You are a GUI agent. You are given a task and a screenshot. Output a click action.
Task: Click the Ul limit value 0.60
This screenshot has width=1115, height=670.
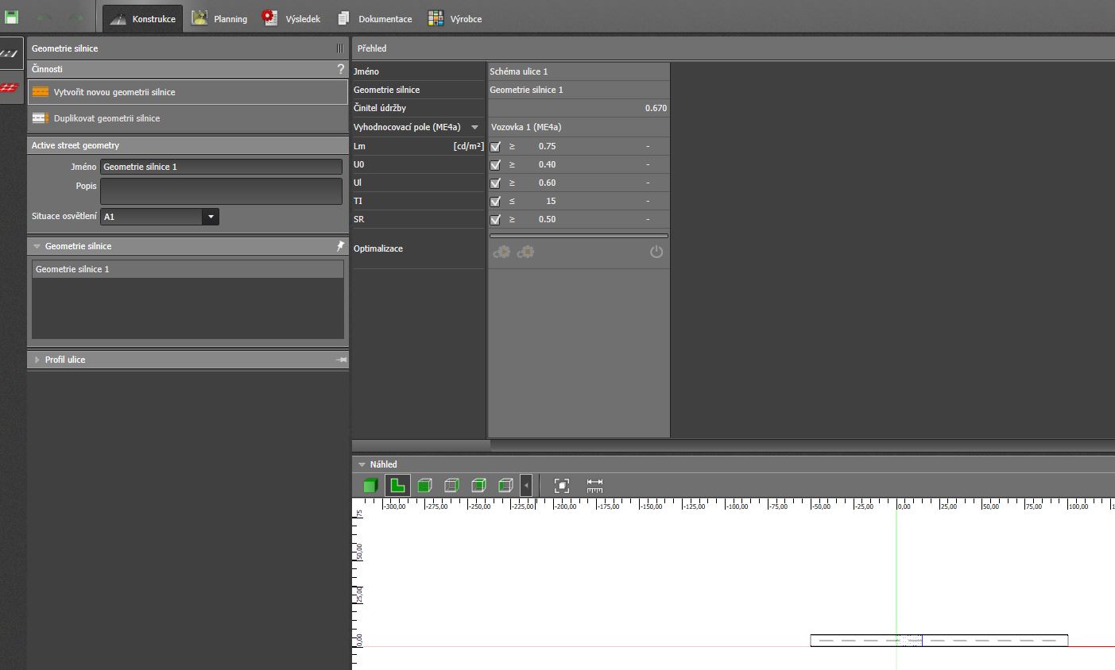547,183
